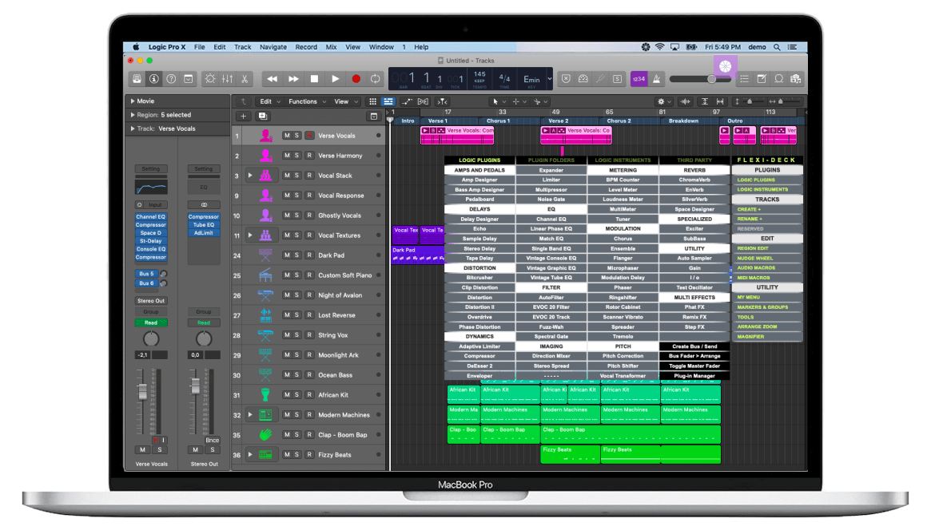Open the Note Pads icon

click(761, 79)
